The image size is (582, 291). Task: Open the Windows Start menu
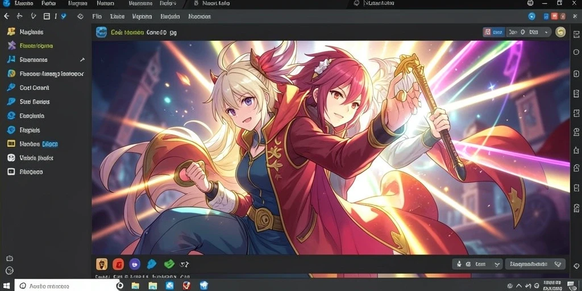coord(7,285)
